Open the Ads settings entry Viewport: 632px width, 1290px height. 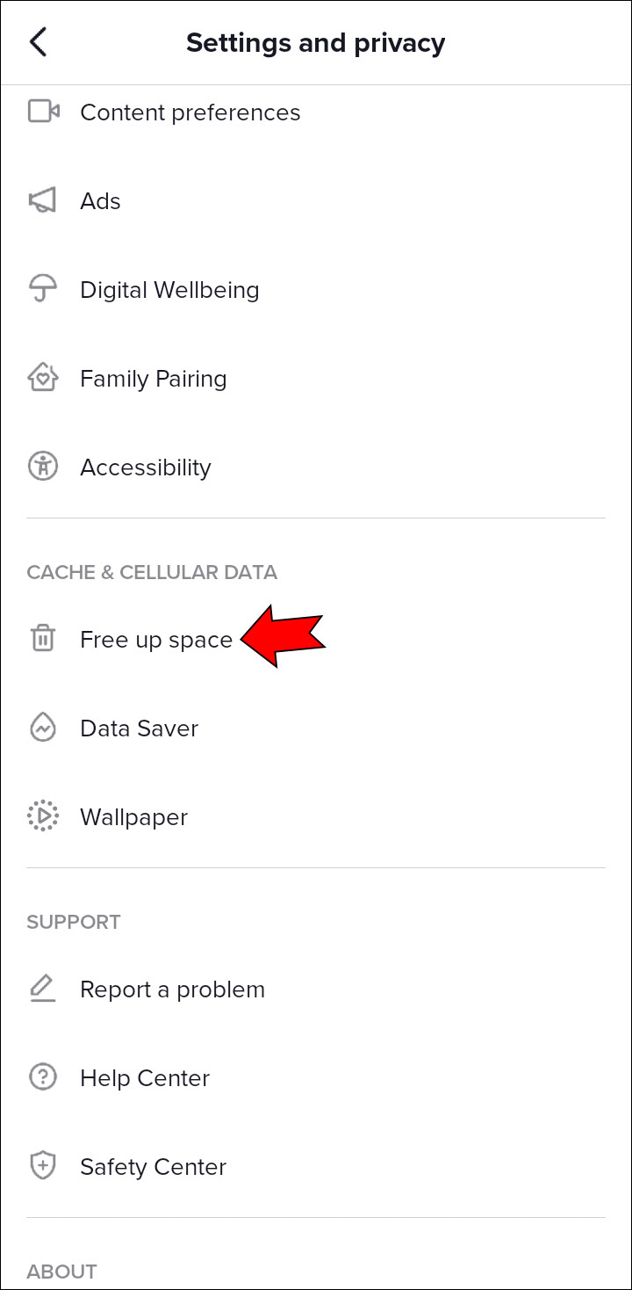click(x=100, y=201)
